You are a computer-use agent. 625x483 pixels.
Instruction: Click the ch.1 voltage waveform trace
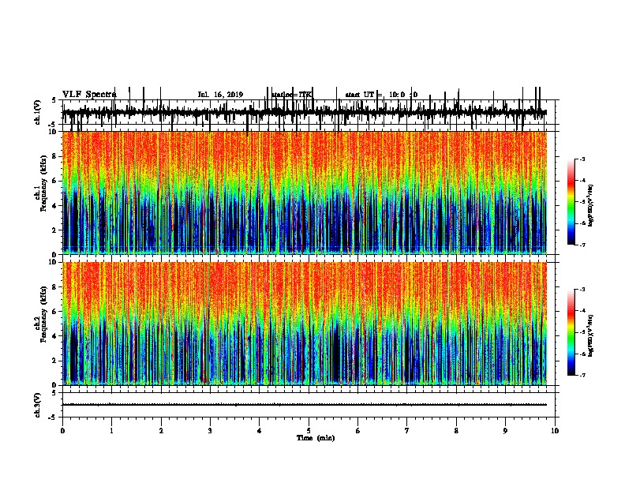[x=305, y=112]
